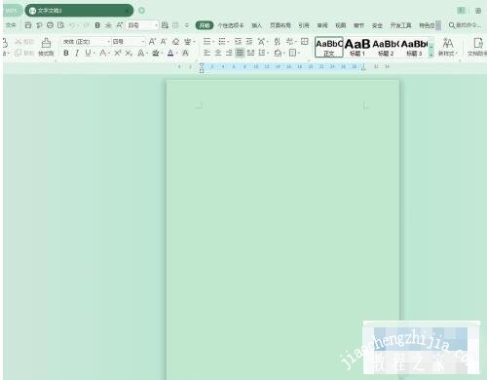The width and height of the screenshot is (487, 380).
Task: Choose font color with the red A
Action: click(x=170, y=53)
